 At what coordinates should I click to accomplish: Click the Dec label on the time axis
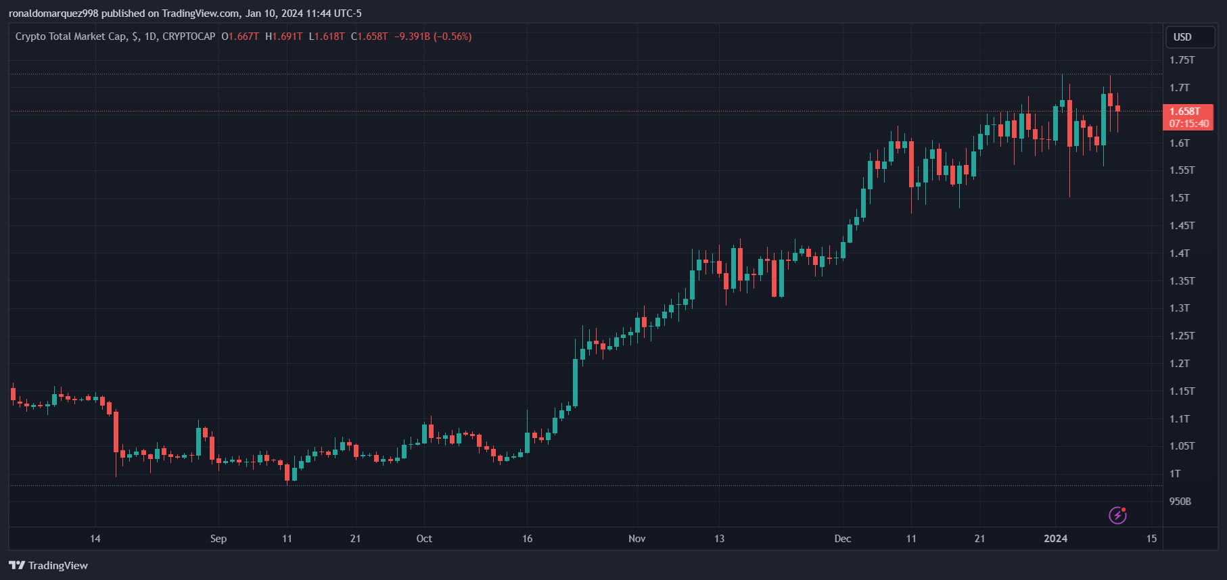pyautogui.click(x=843, y=539)
